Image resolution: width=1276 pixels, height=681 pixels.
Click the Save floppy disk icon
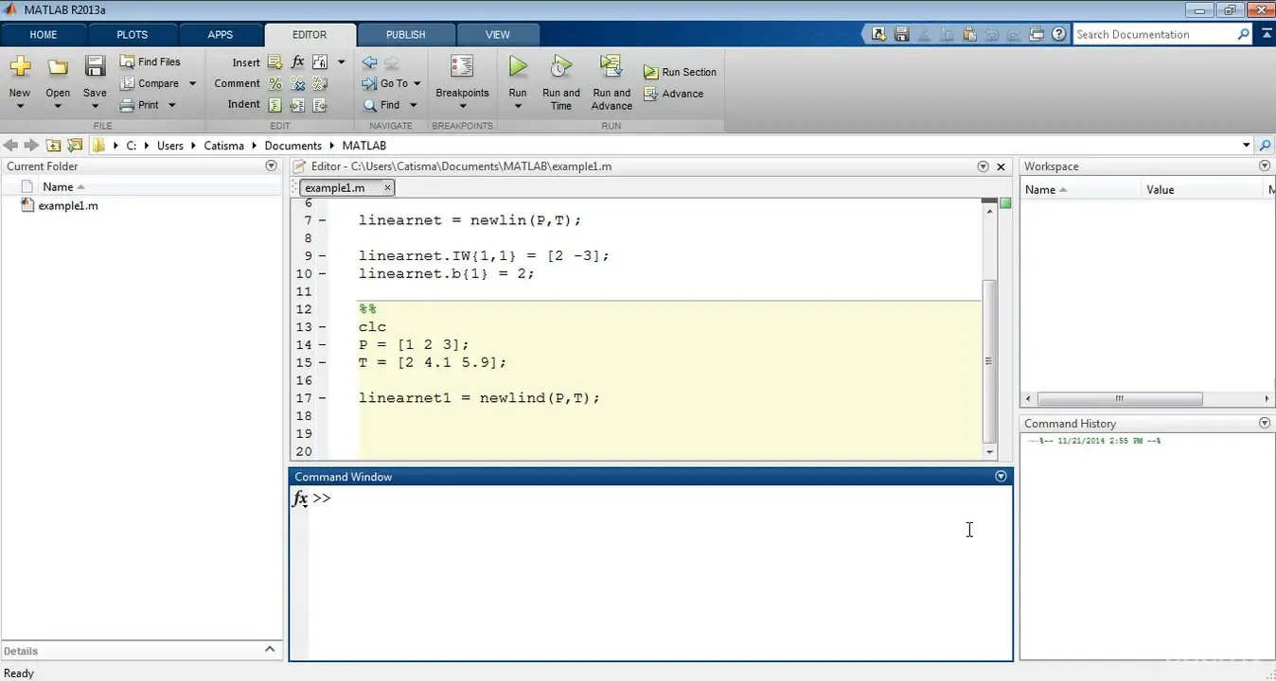point(95,66)
